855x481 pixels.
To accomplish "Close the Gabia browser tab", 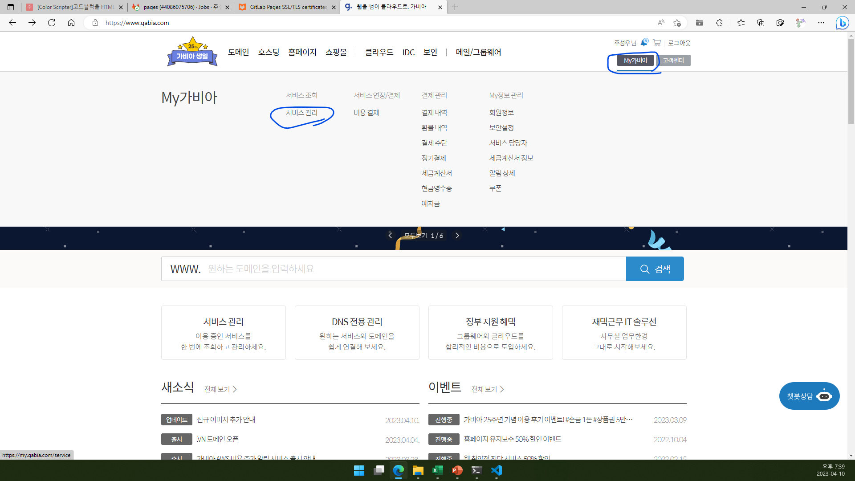I will tap(440, 7).
